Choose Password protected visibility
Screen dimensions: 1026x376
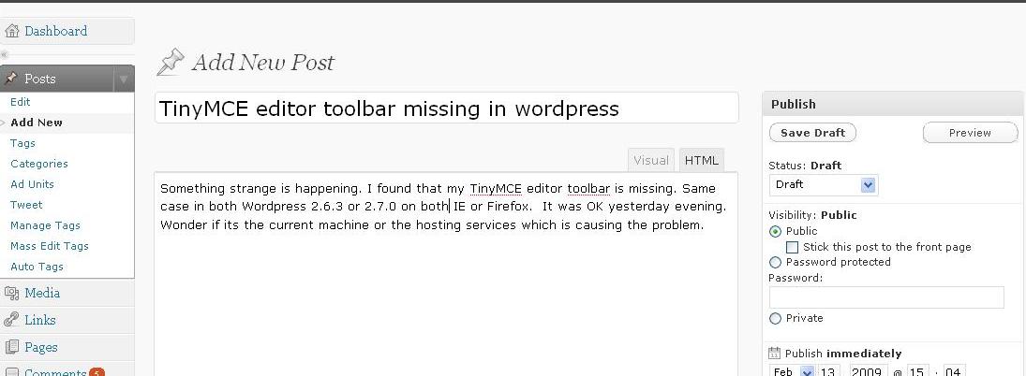point(775,263)
